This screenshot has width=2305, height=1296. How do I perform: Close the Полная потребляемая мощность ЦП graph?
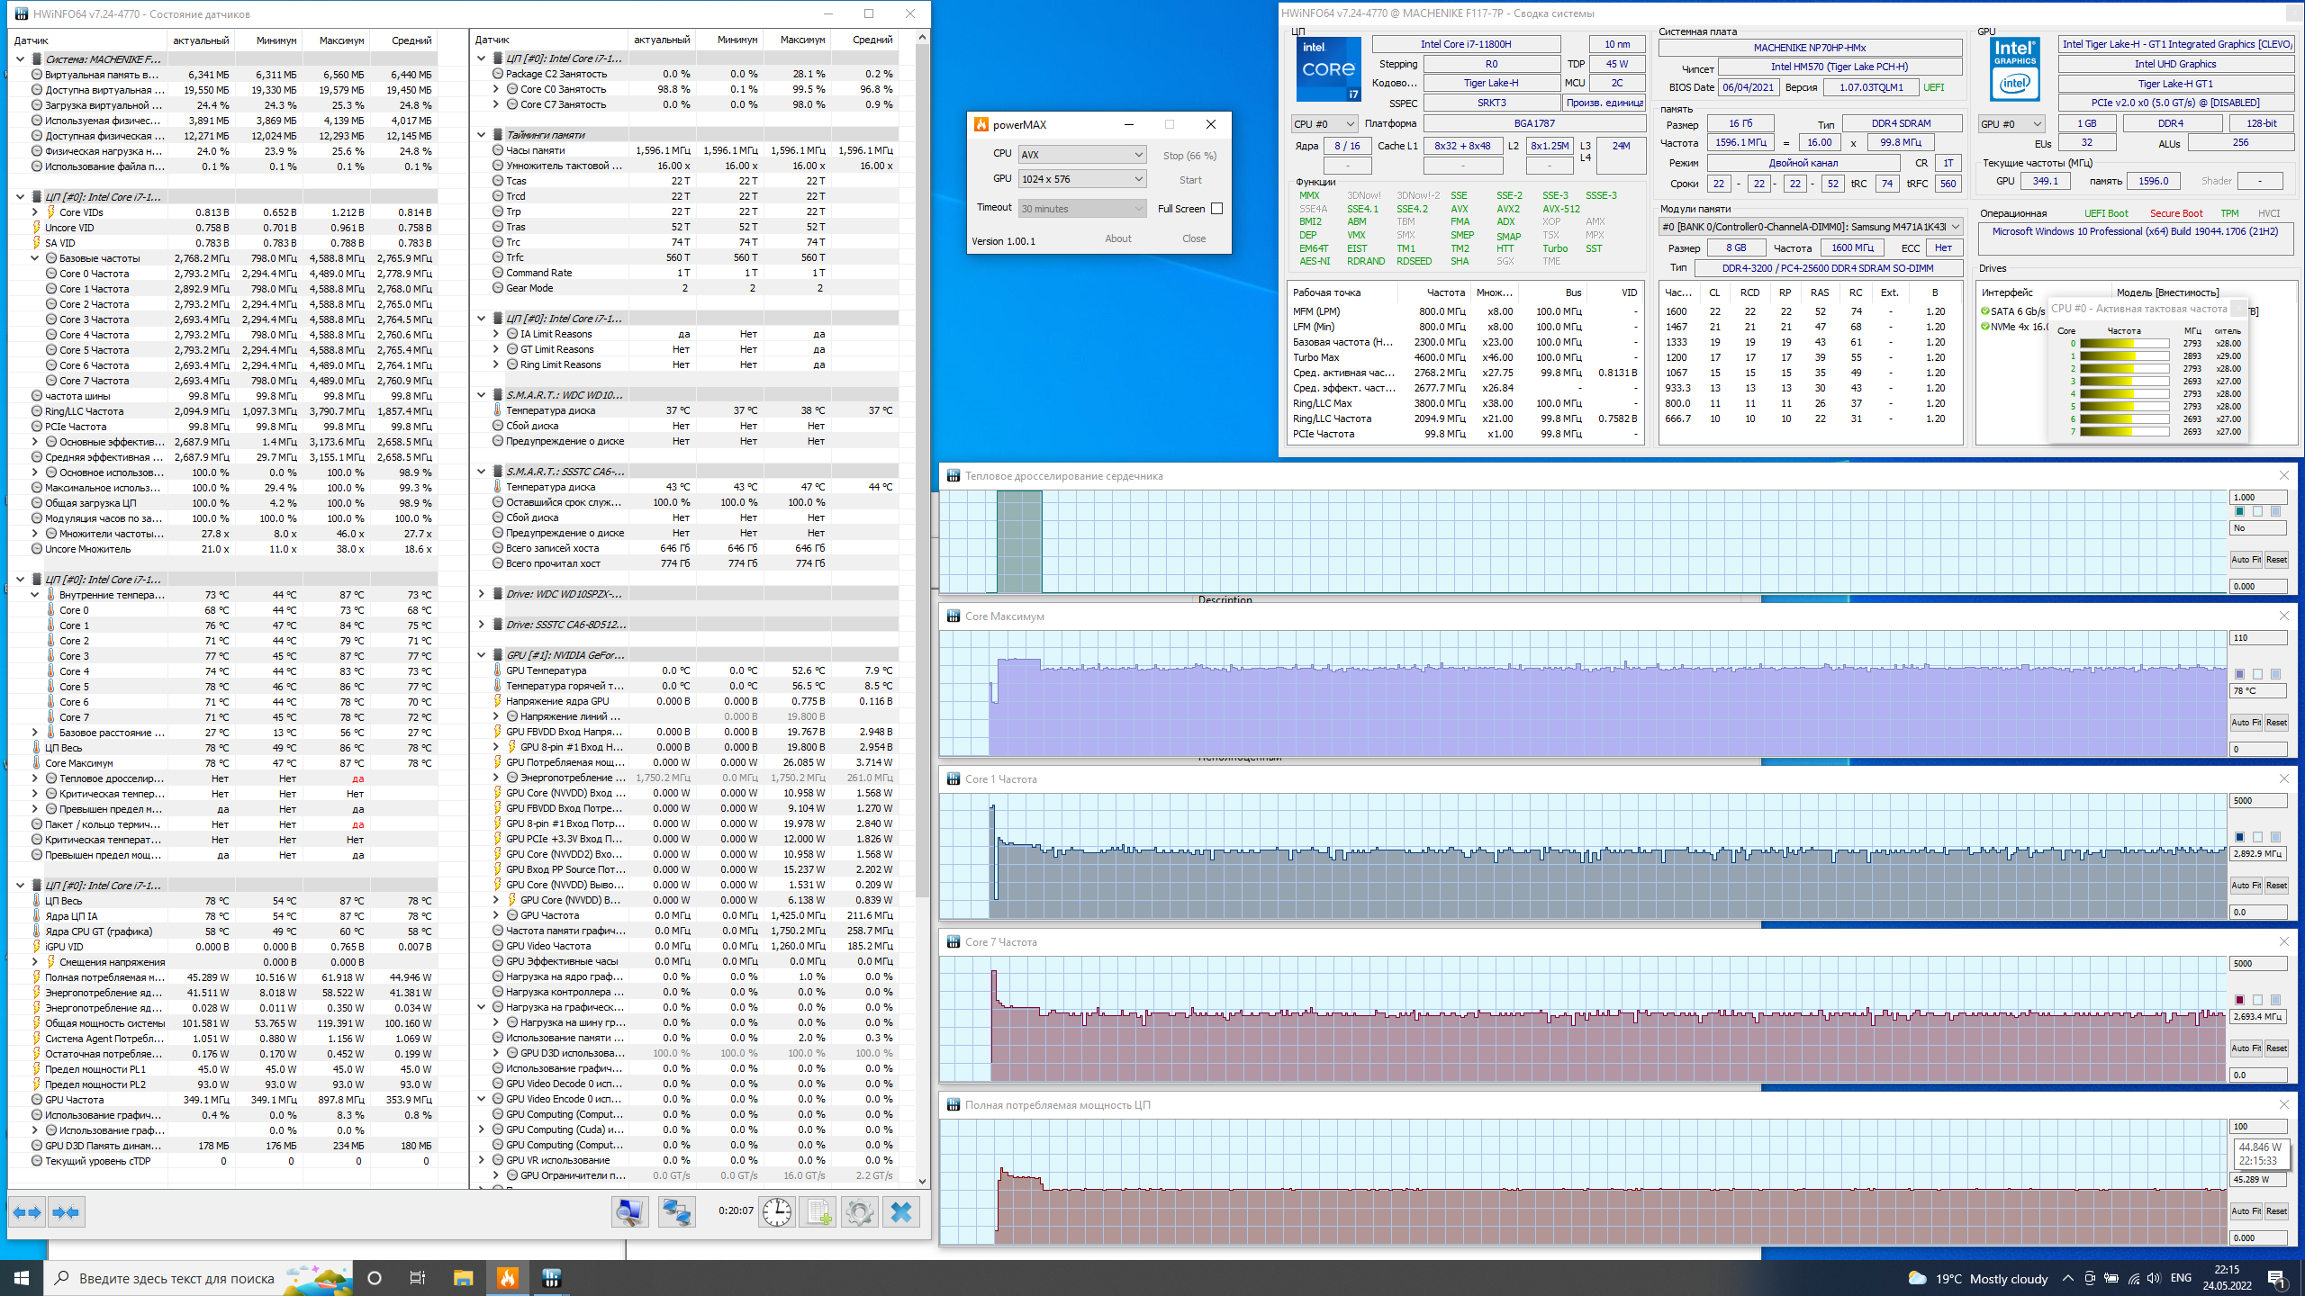click(2283, 1104)
